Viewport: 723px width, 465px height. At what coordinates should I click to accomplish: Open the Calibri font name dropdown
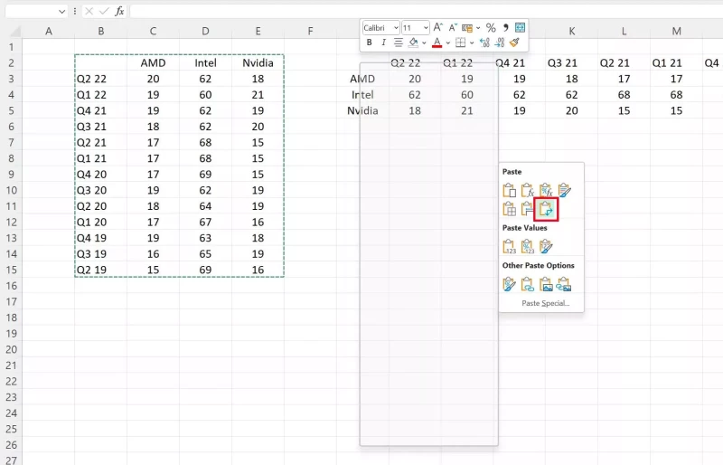pyautogui.click(x=394, y=28)
